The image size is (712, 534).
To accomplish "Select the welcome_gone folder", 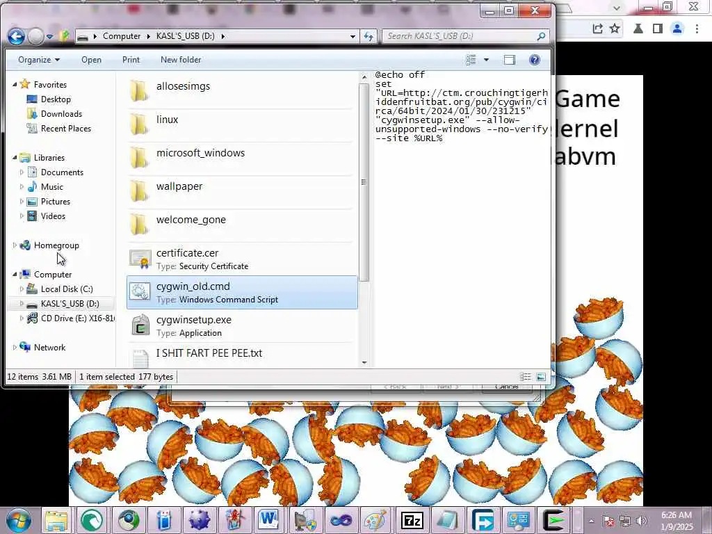I will pos(241,226).
